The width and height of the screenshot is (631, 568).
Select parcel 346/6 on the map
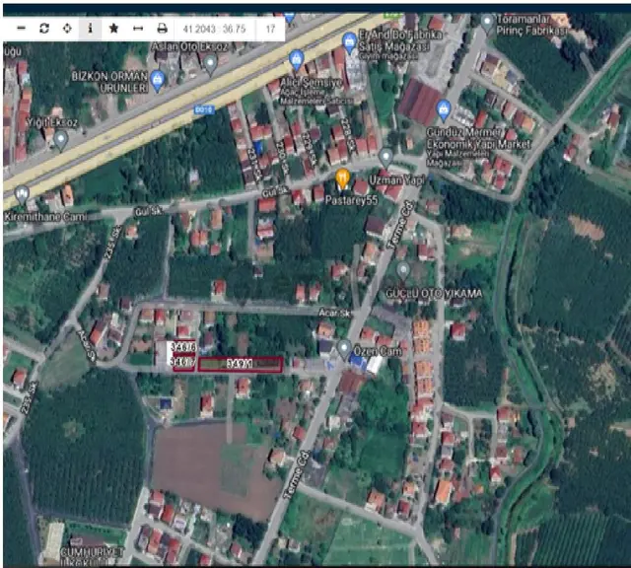pyautogui.click(x=183, y=347)
